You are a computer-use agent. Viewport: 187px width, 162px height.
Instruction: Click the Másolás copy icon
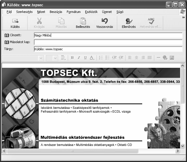point(61,21)
